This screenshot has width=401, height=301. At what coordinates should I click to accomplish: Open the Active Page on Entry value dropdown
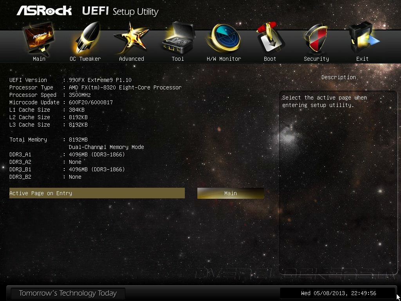[230, 193]
